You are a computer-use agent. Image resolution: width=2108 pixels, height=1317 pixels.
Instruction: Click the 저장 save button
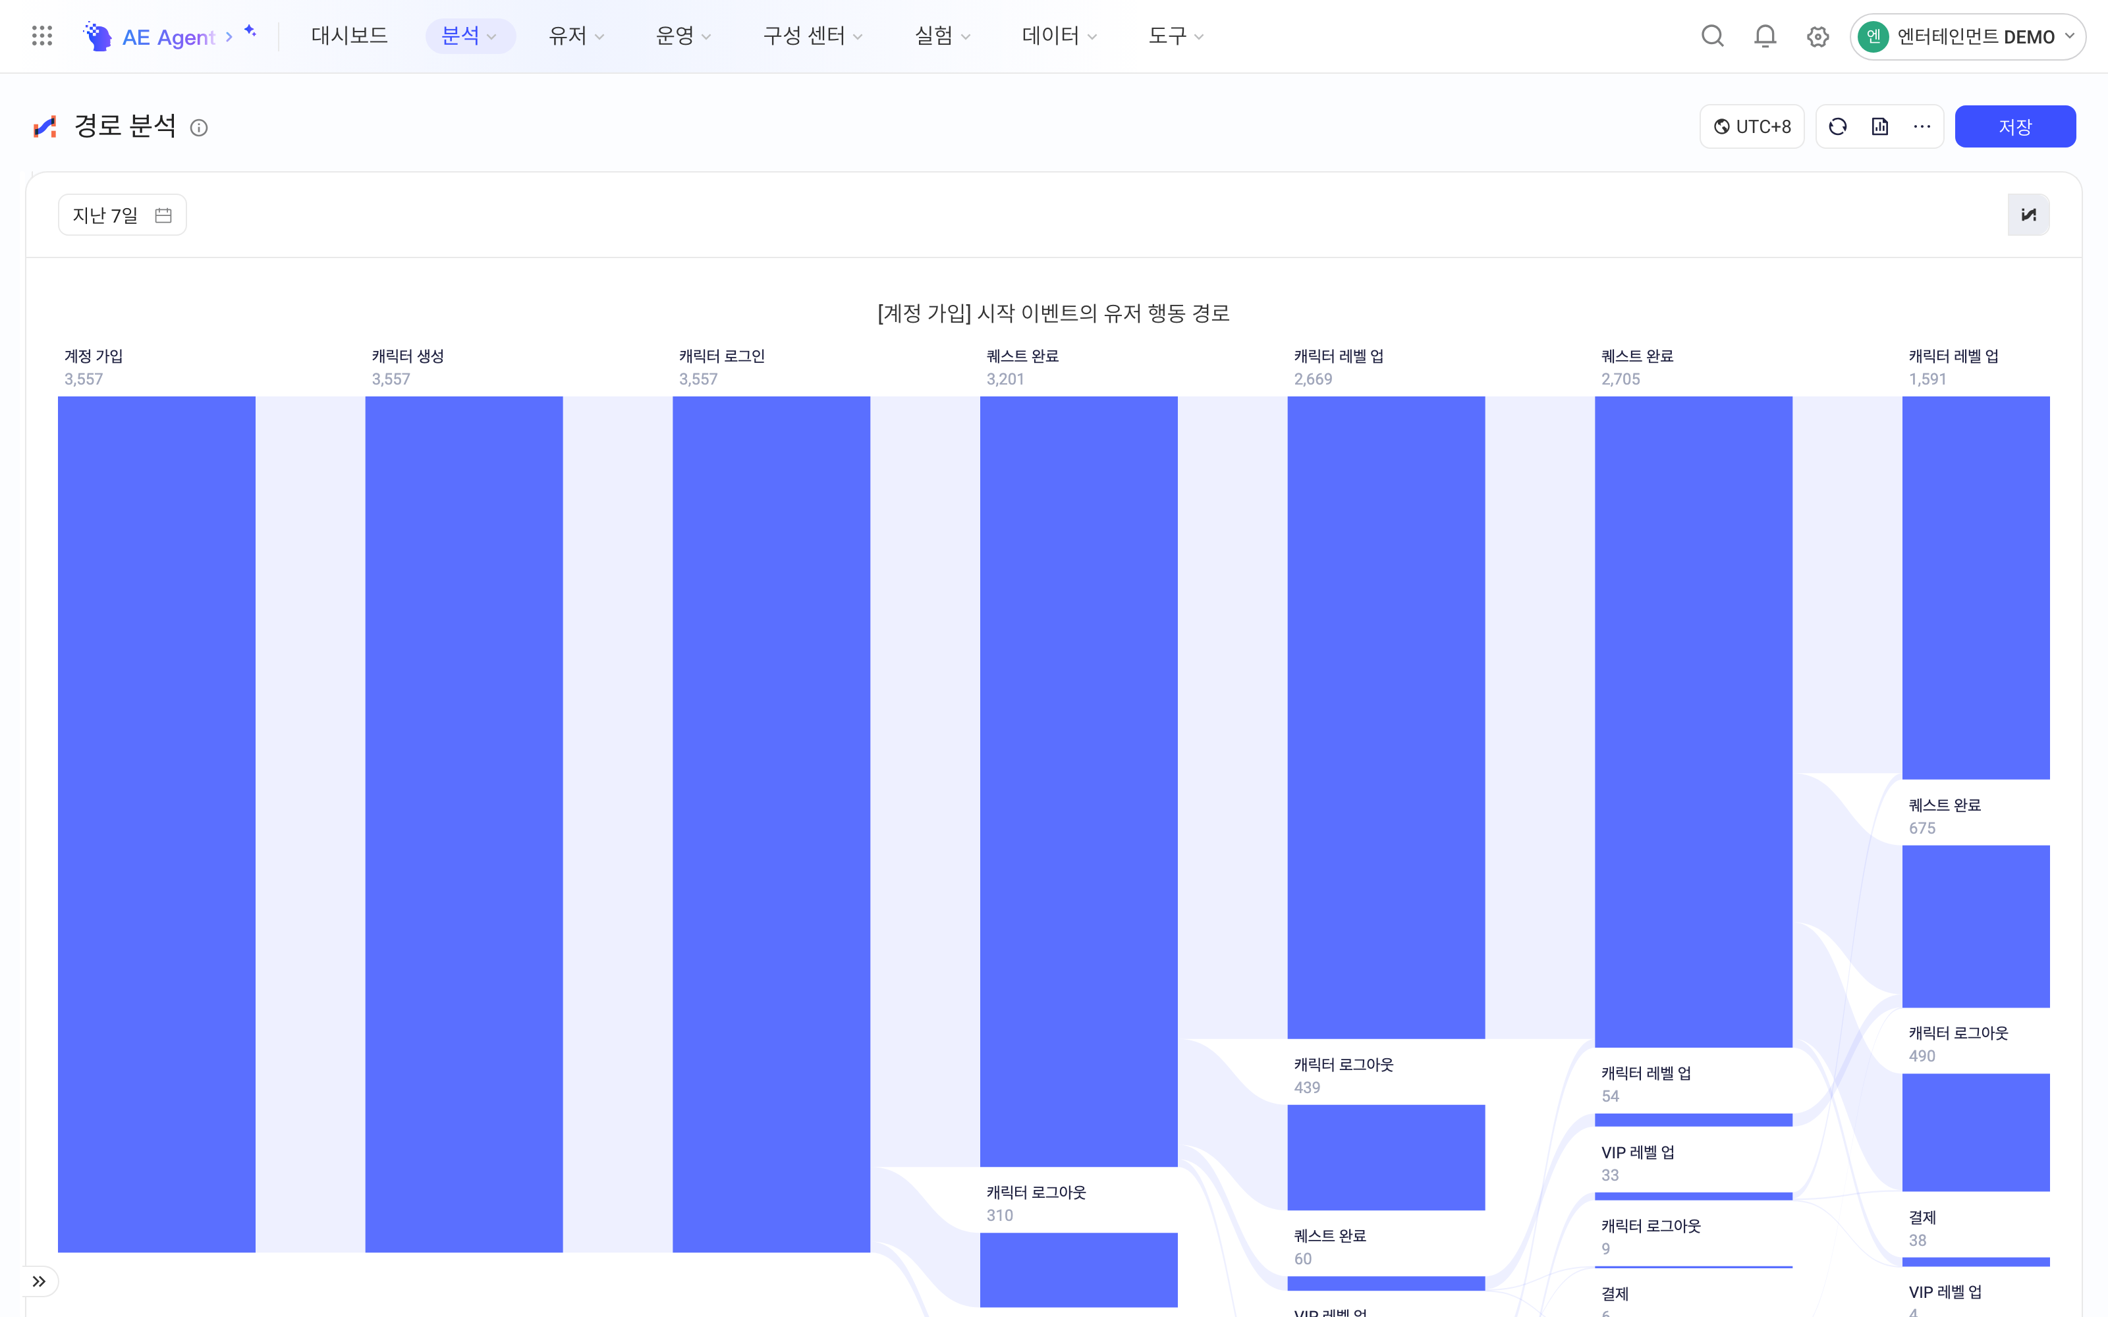coord(2015,127)
